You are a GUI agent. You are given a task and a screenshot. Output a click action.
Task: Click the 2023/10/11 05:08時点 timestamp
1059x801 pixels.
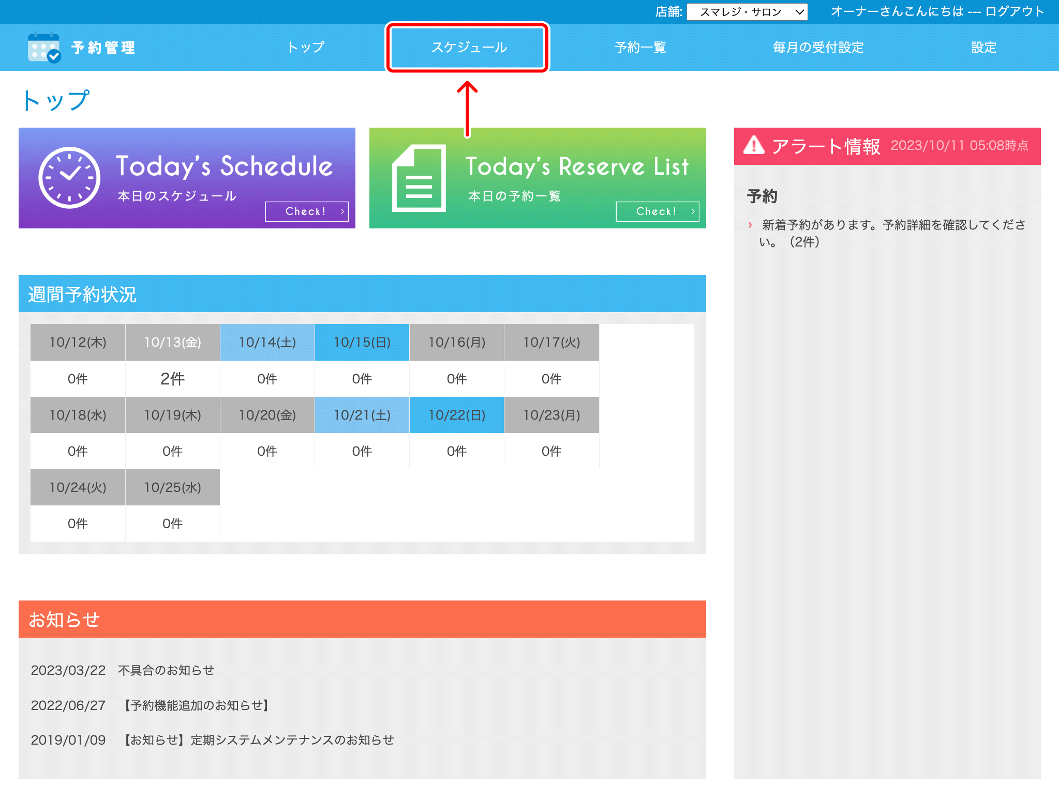tap(960, 145)
